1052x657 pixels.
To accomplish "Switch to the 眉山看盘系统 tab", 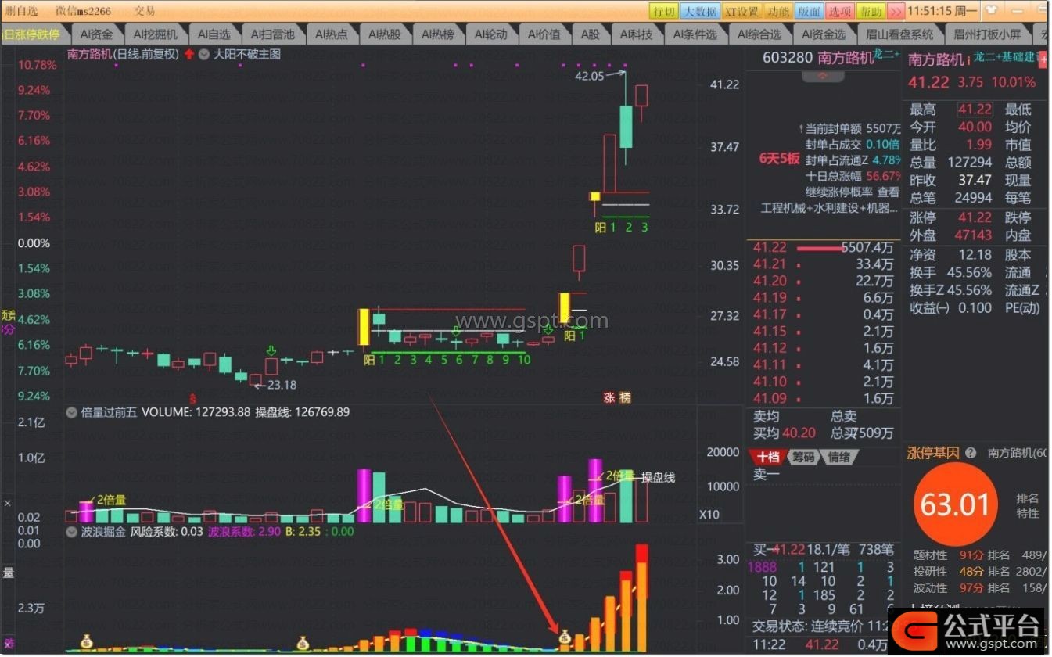I will (899, 34).
